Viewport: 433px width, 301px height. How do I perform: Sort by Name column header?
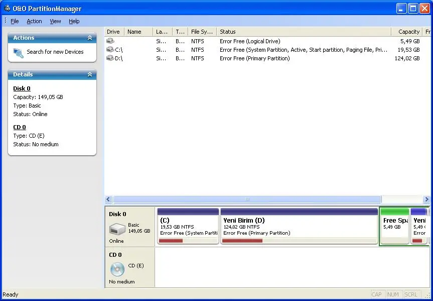point(138,32)
